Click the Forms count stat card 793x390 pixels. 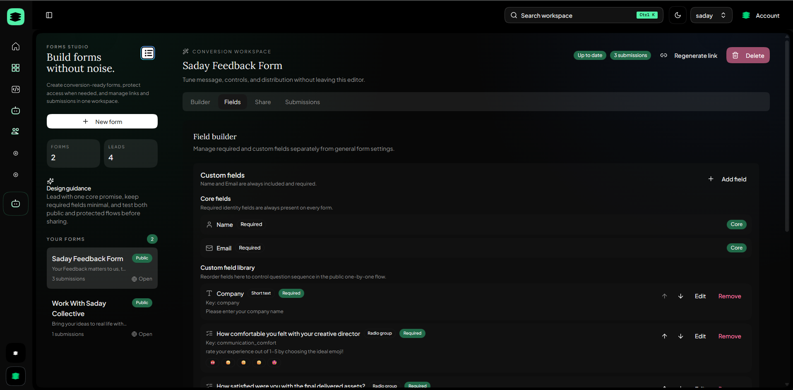(x=73, y=153)
